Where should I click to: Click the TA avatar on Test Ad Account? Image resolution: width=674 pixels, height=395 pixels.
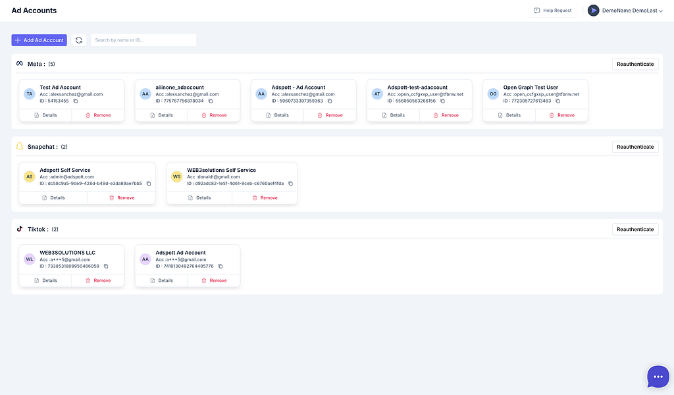coord(29,93)
